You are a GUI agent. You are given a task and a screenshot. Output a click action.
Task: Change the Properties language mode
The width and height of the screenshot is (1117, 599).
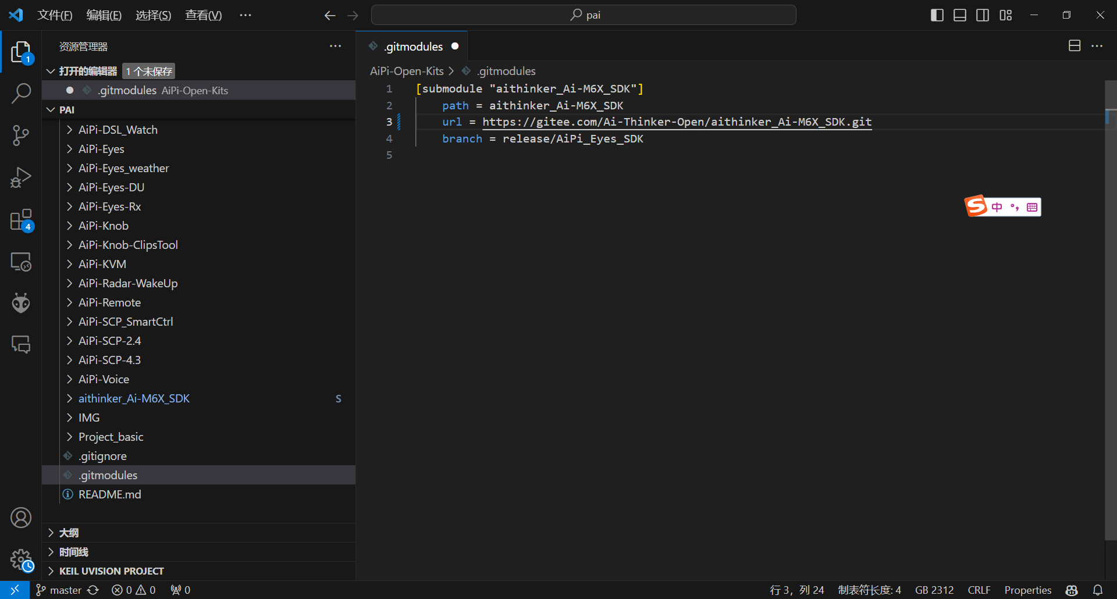[1028, 590]
